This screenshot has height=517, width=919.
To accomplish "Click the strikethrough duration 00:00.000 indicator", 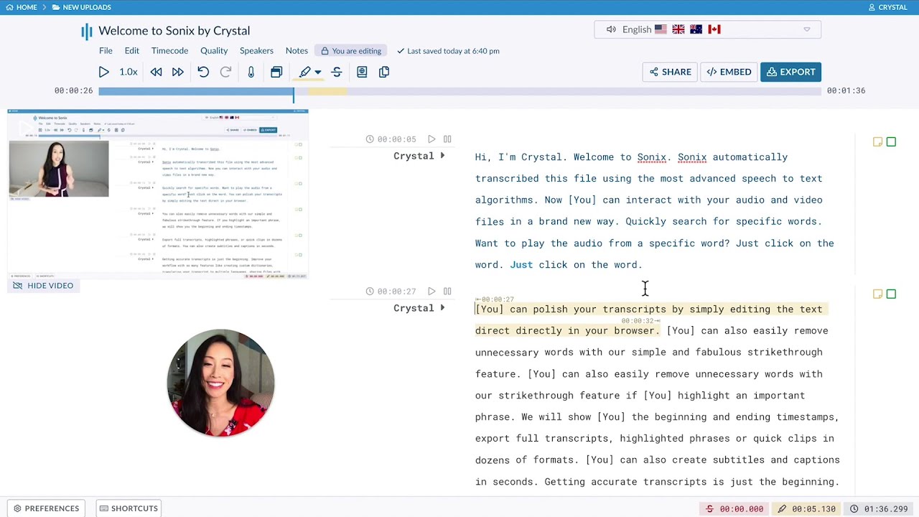I will click(734, 509).
